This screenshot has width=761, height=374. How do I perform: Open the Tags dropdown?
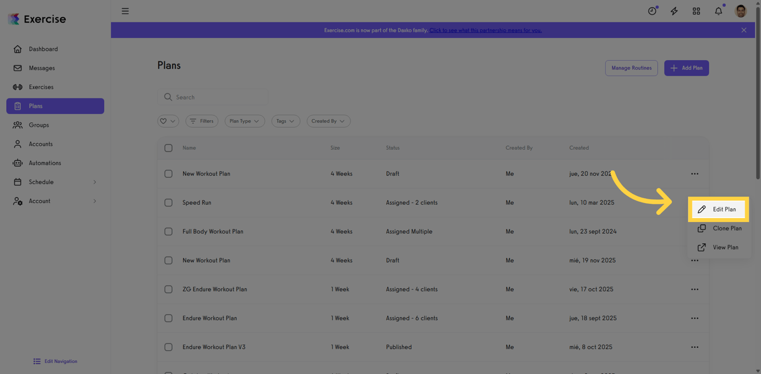[286, 121]
